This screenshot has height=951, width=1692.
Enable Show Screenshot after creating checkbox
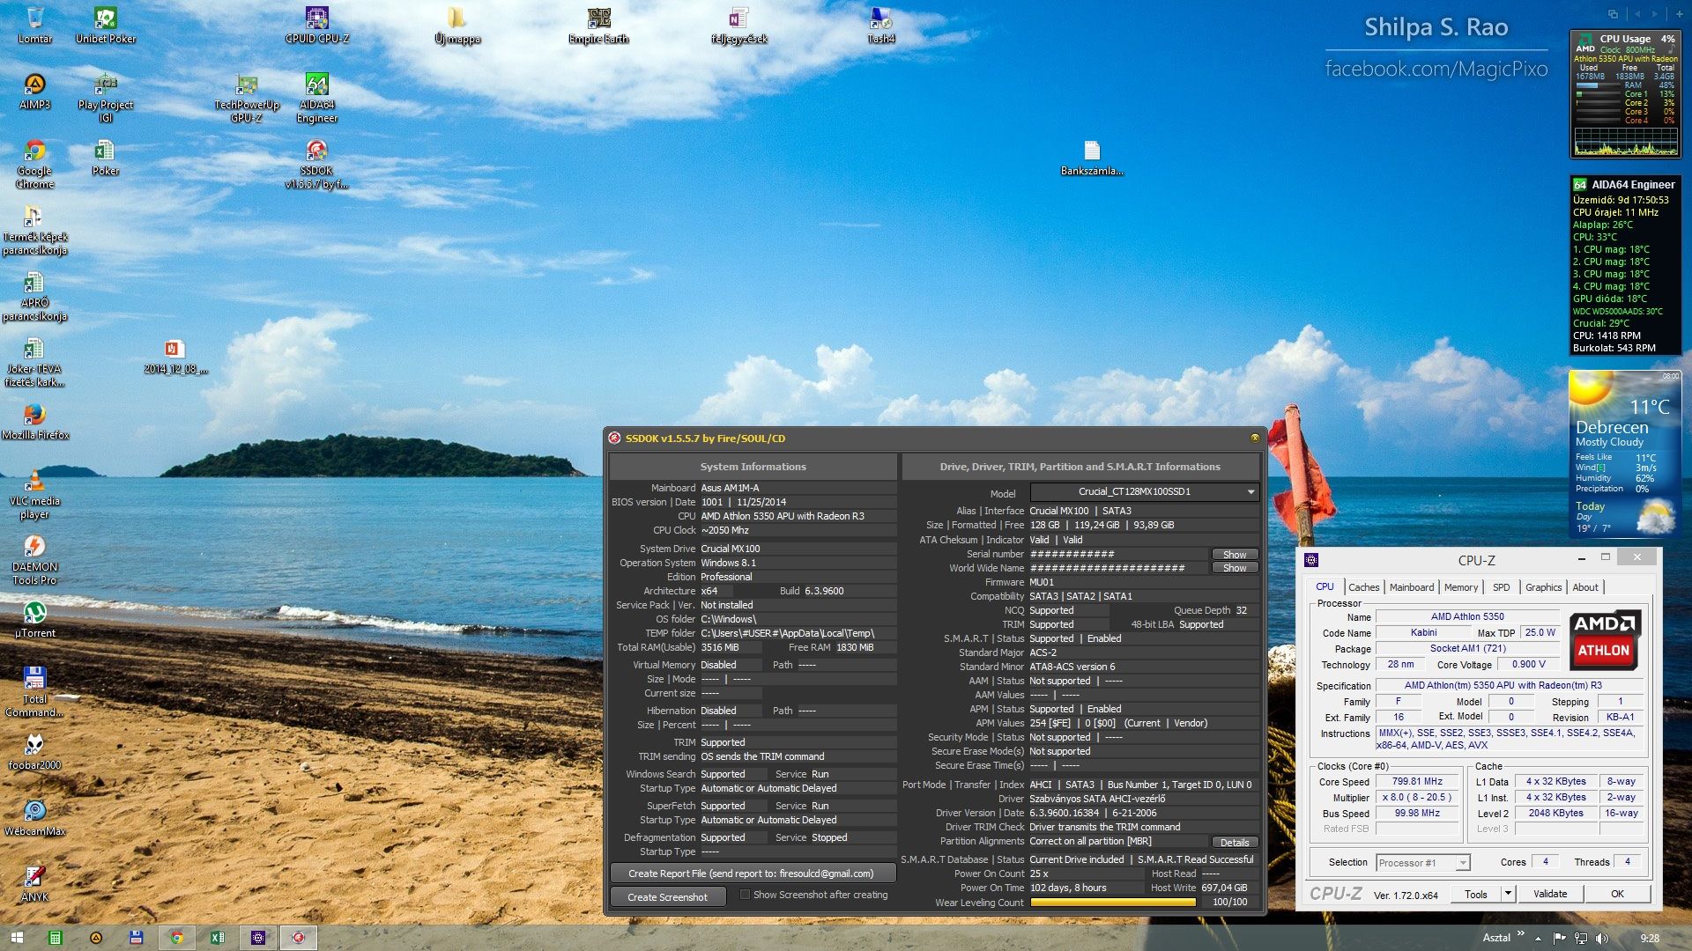(745, 895)
